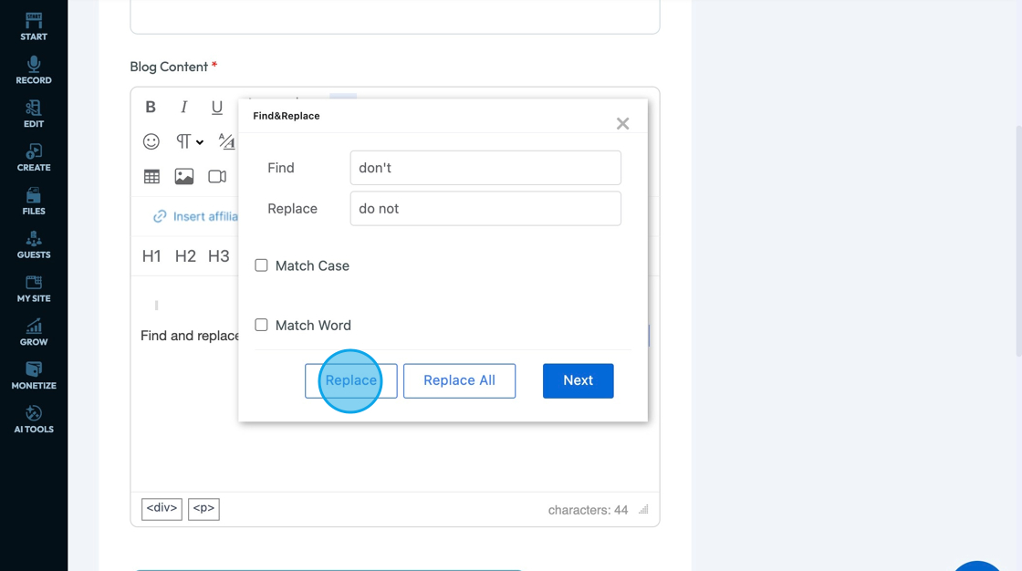1022x571 pixels.
Task: Enable the Match Case checkbox
Action: click(x=262, y=265)
